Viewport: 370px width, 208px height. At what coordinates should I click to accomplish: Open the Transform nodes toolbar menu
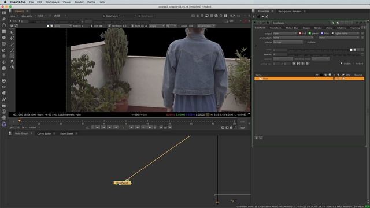pos(4,62)
